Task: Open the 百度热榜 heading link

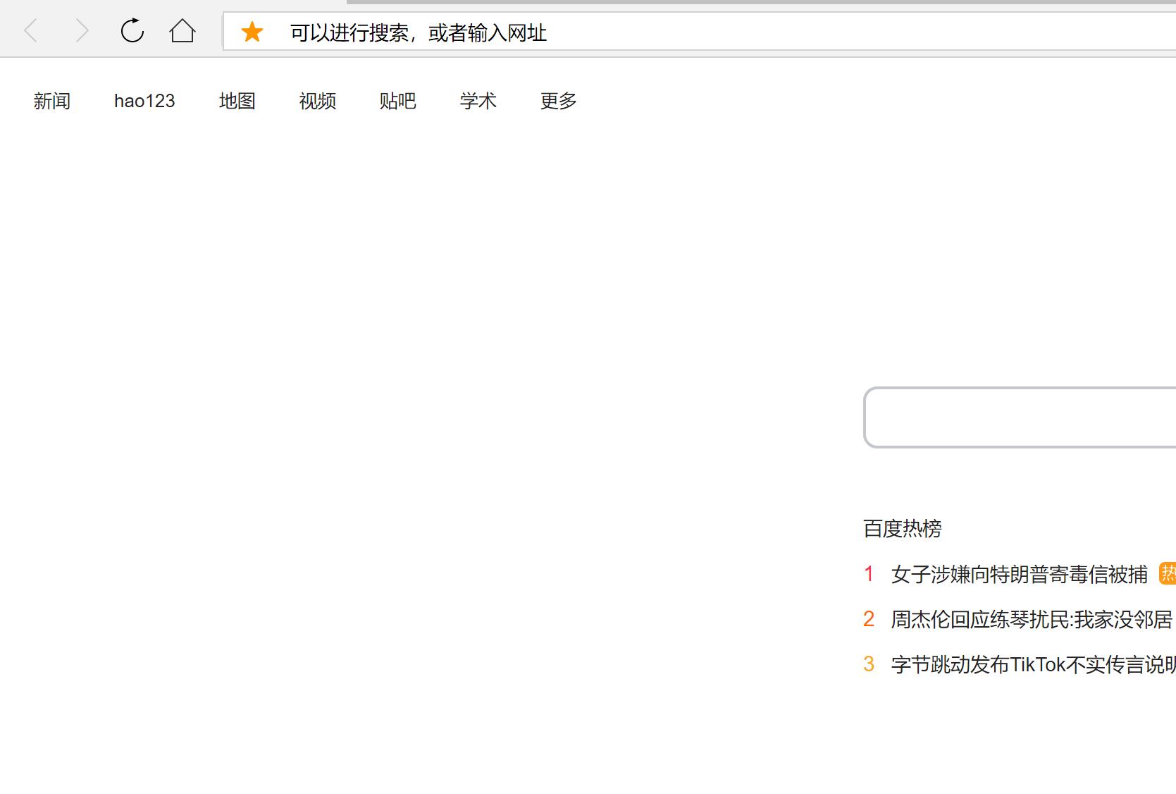Action: pos(902,528)
